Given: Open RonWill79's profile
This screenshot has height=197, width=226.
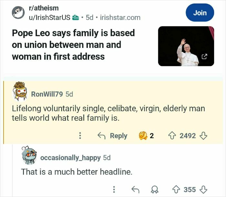Looking at the screenshot, I should coord(47,94).
